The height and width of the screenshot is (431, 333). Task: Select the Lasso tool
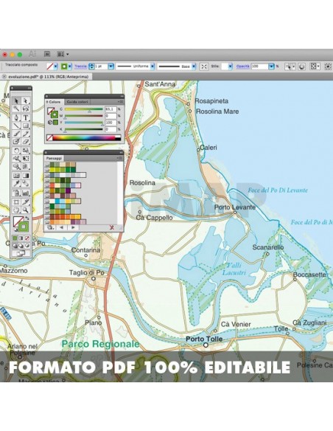point(26,108)
